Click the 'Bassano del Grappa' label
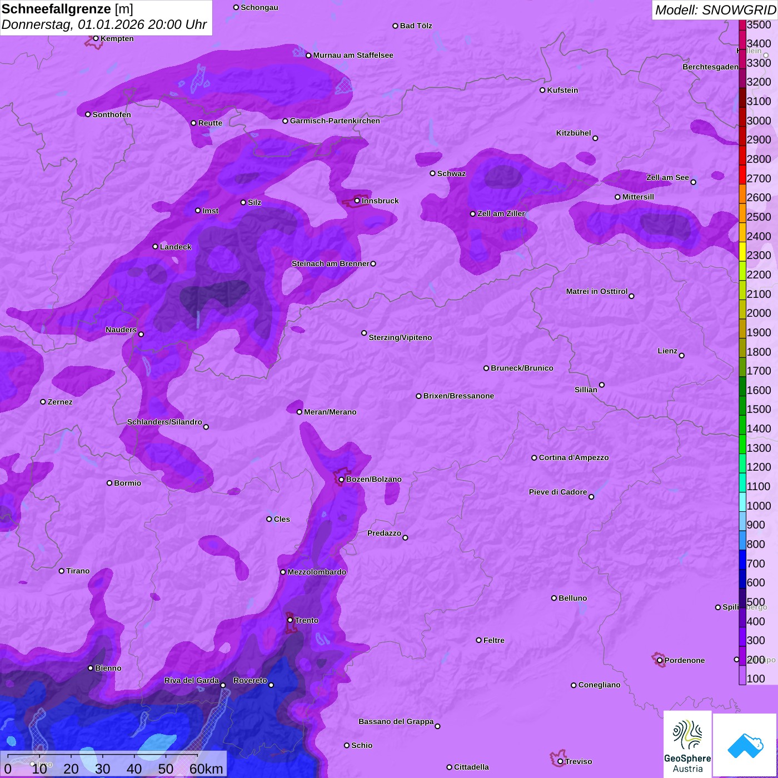The image size is (778, 778). point(396,721)
